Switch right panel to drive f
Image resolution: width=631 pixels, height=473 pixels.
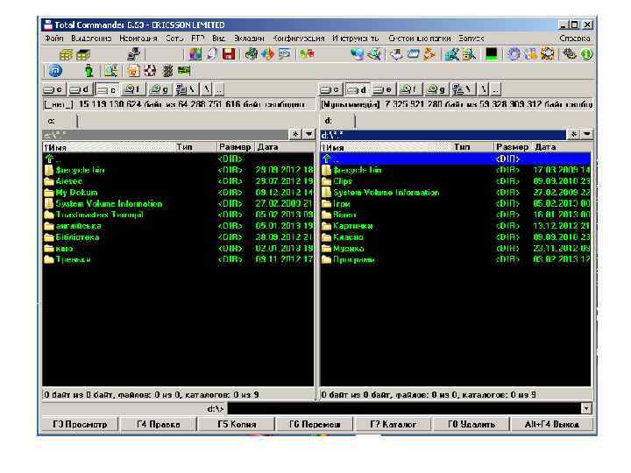409,89
